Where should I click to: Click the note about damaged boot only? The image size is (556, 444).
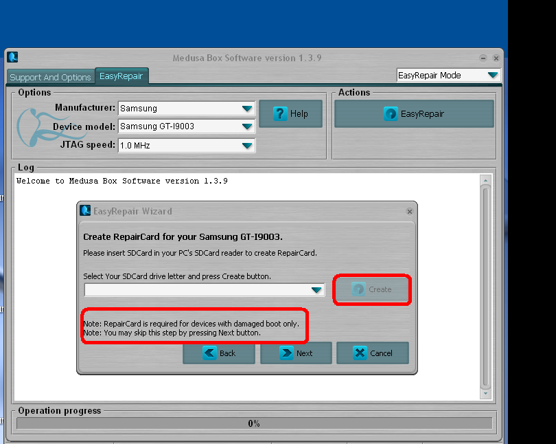[191, 324]
